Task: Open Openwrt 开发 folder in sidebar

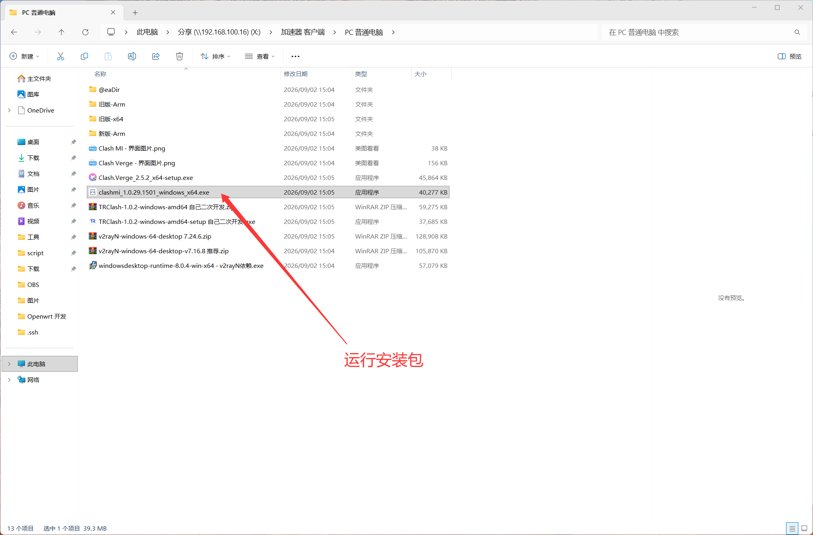Action: [42, 316]
